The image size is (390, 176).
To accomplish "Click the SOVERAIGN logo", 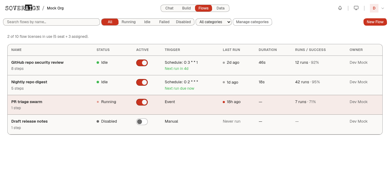I will click(23, 8).
